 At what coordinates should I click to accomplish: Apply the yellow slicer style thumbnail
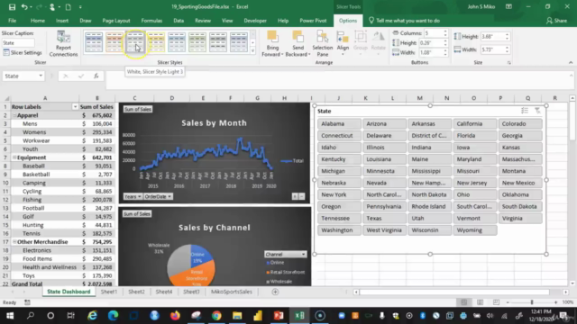point(156,42)
